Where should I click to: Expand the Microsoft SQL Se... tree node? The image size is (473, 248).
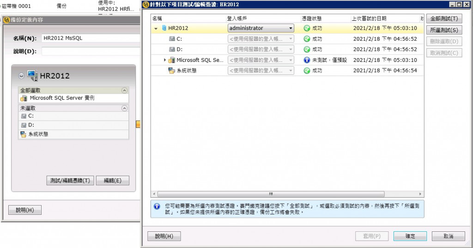click(x=165, y=60)
